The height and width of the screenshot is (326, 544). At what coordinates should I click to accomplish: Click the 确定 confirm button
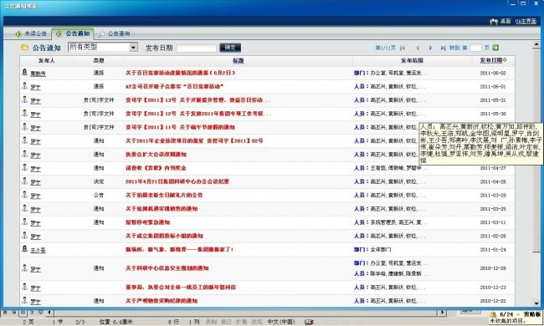click(230, 48)
